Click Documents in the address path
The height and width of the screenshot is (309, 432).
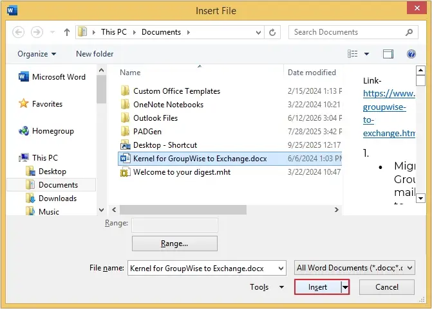[x=161, y=32]
